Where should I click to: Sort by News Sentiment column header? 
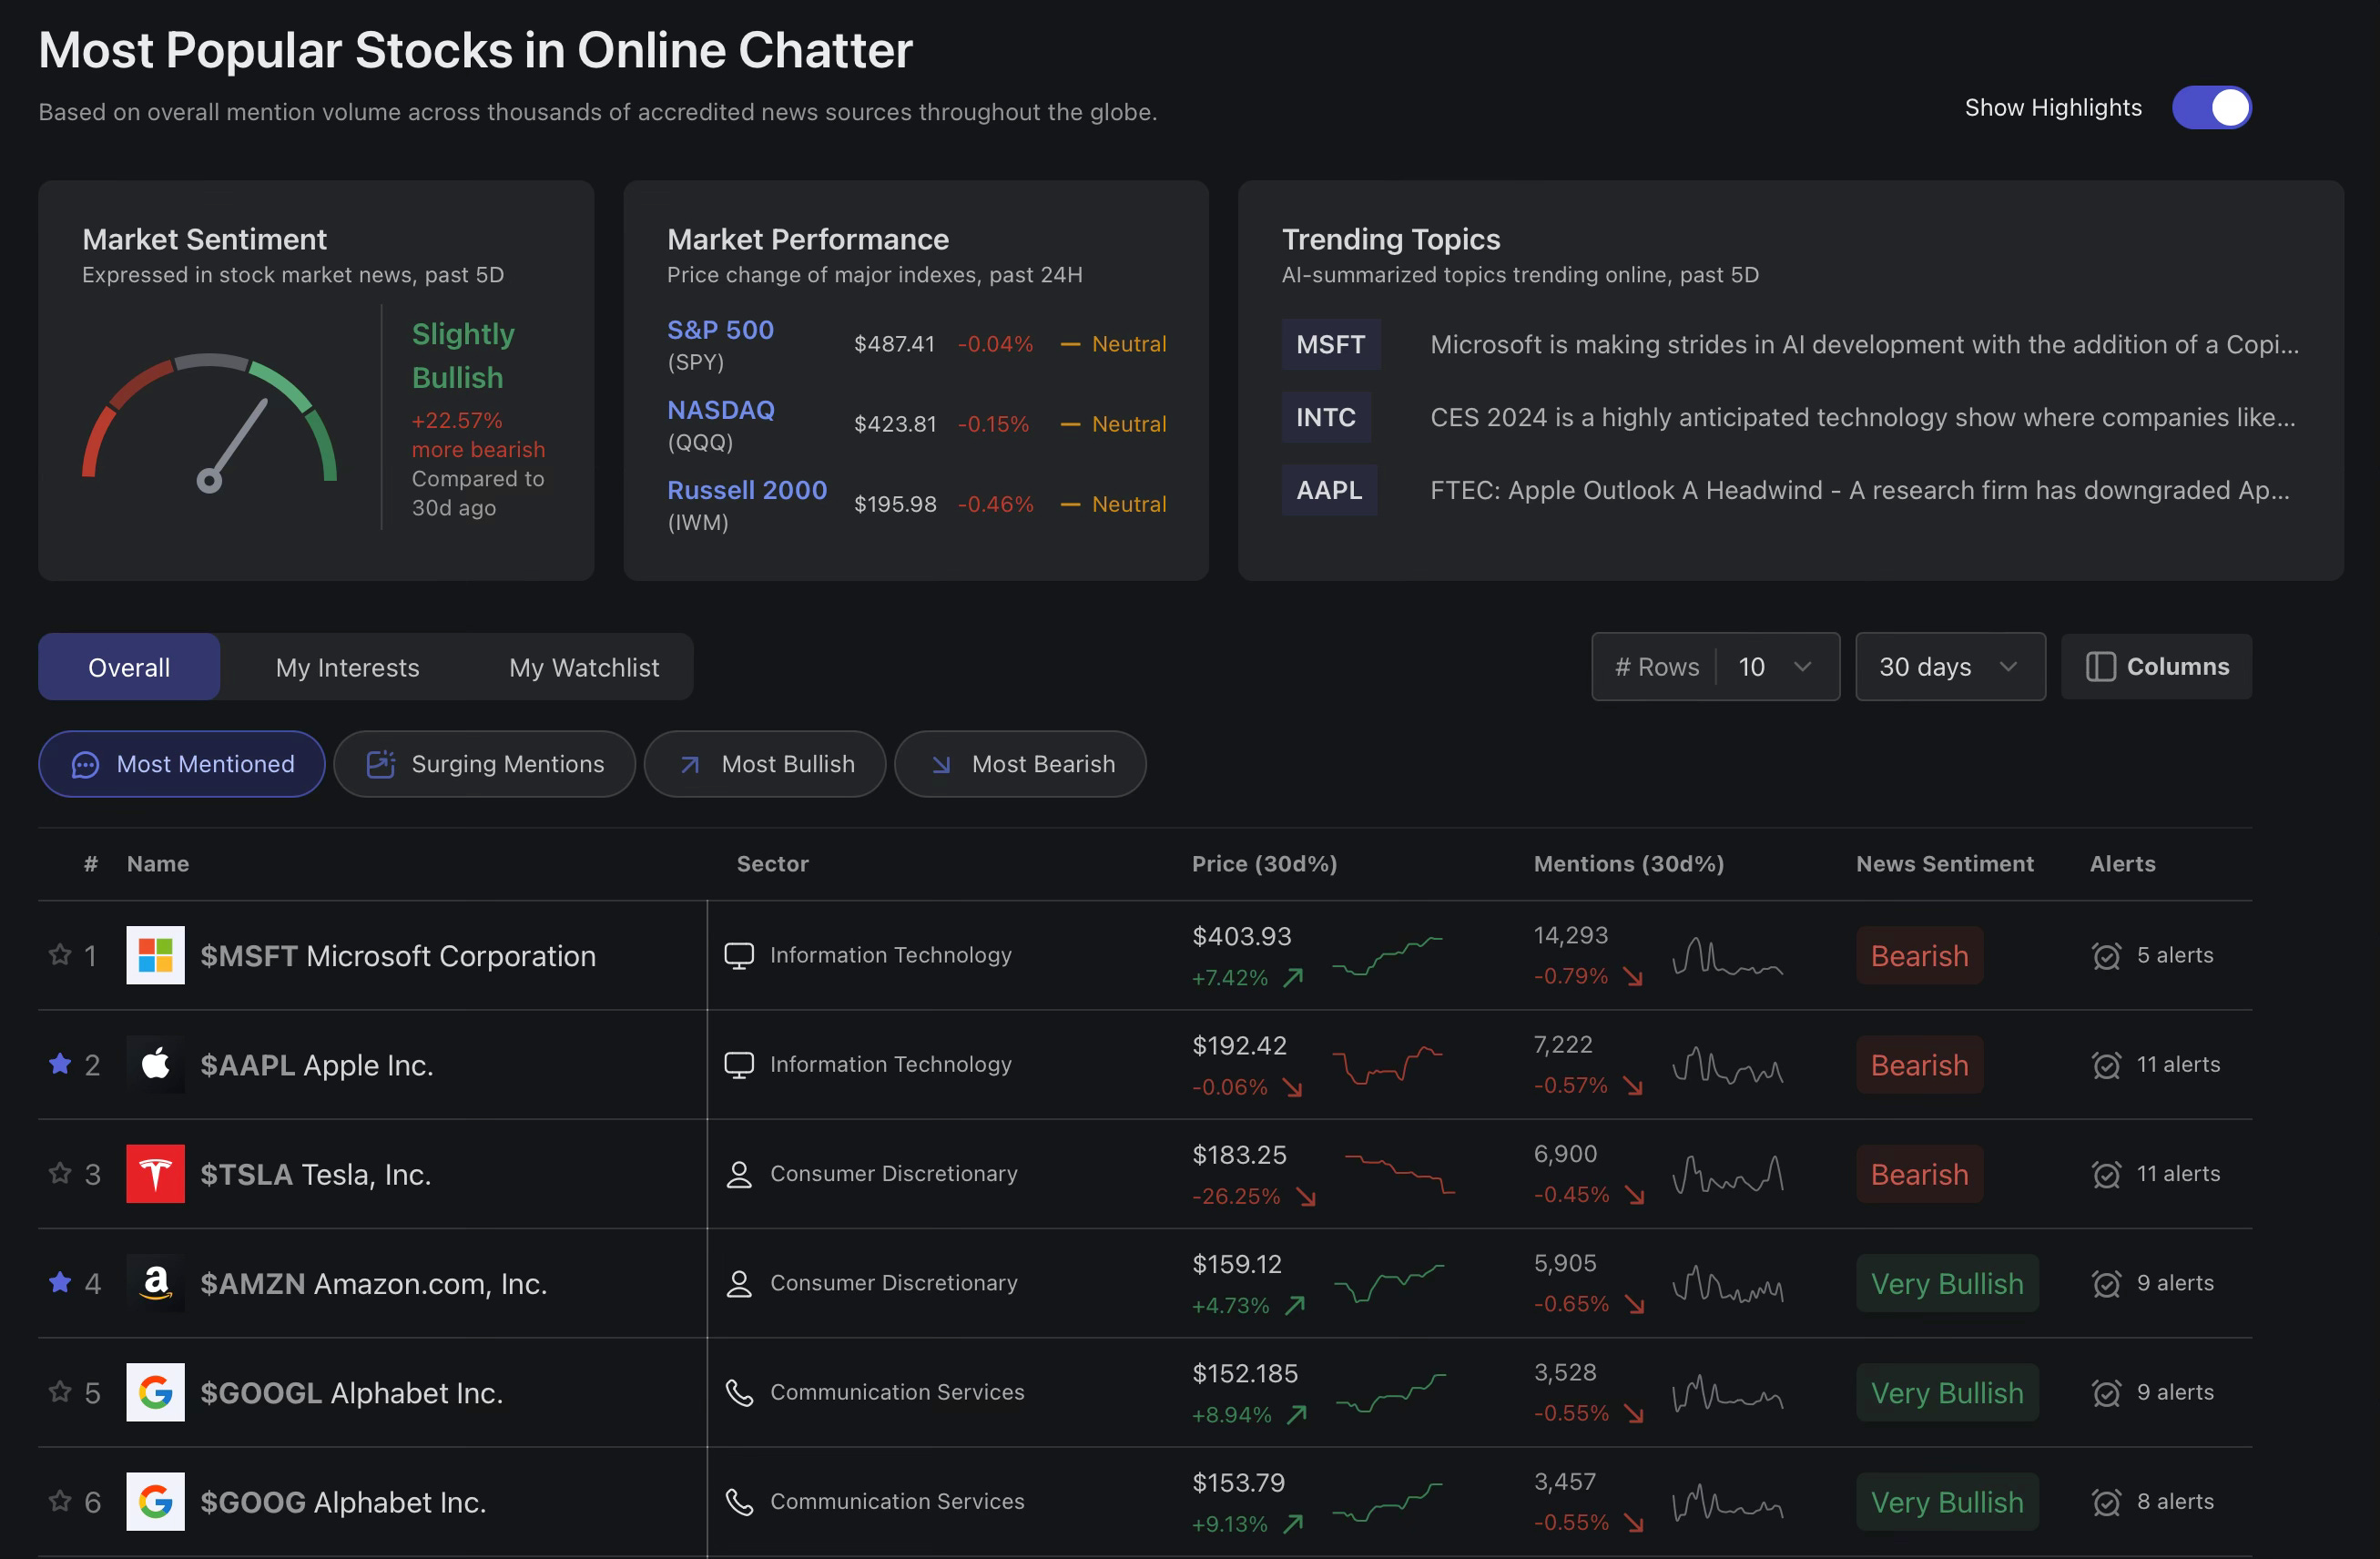click(1945, 864)
